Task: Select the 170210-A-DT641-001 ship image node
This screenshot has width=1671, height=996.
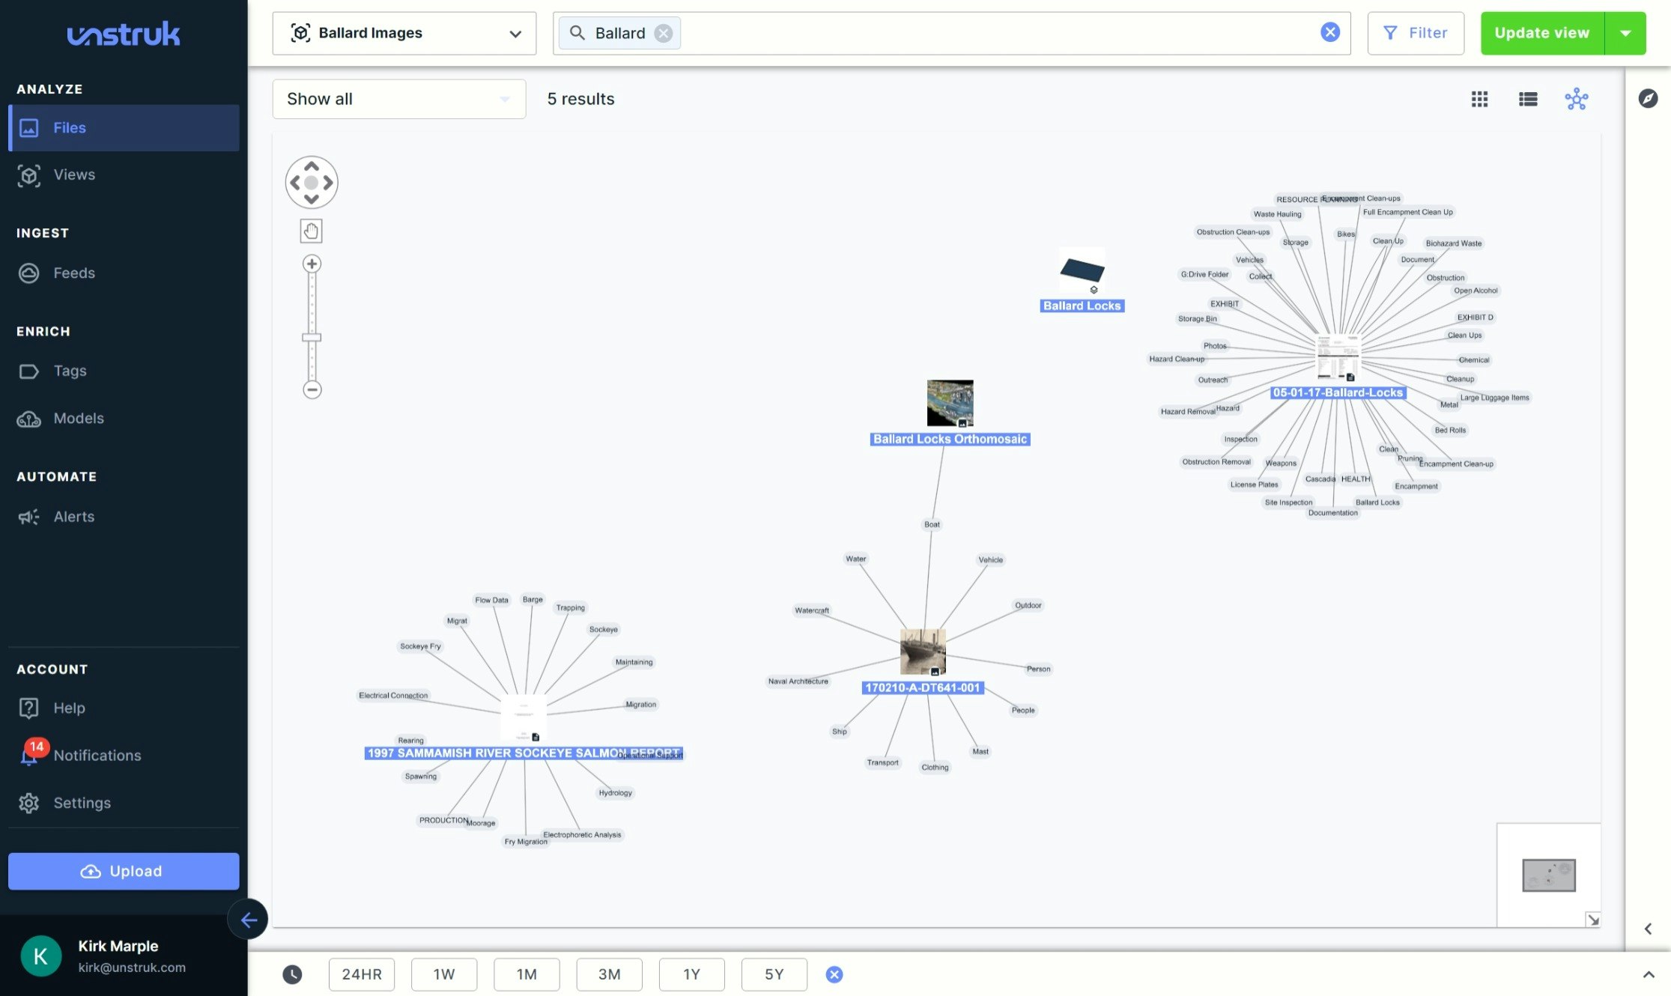Action: point(923,652)
